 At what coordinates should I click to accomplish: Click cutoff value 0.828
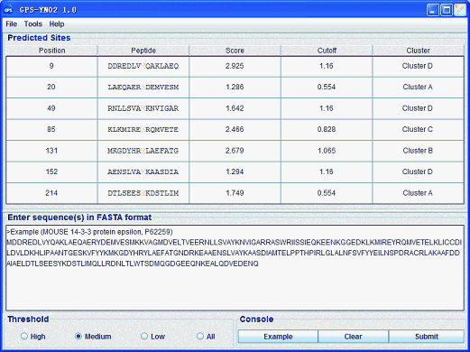pos(327,129)
